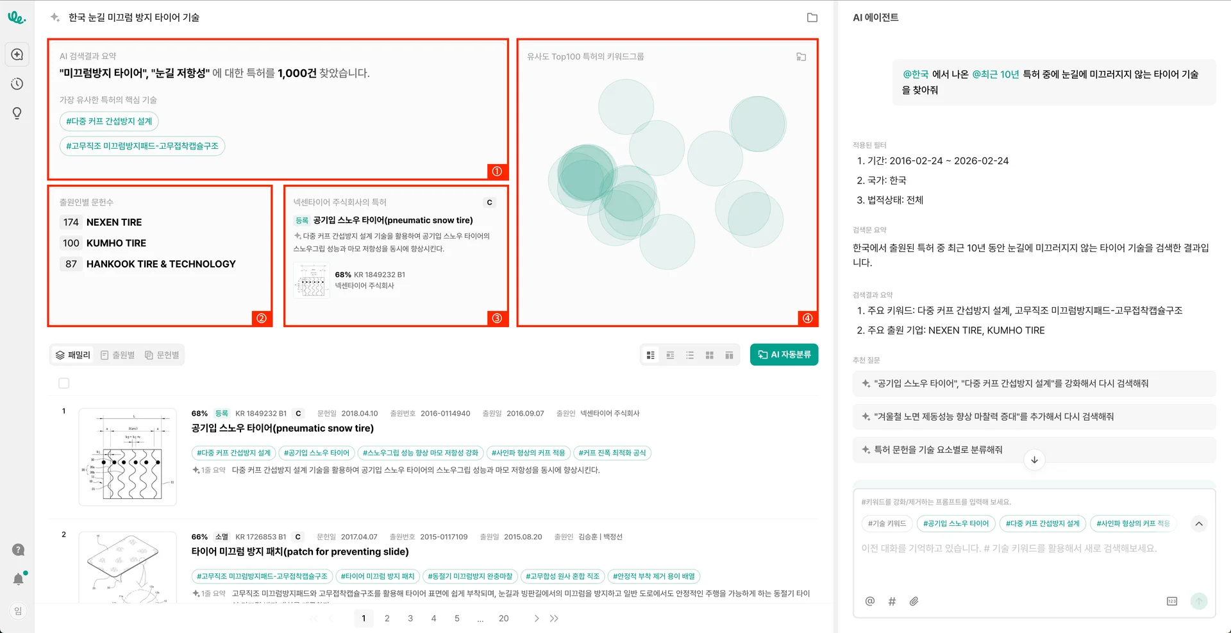Click the 123 number icon in the prompt box
Screen dimensions: 1231x633
pos(1172,601)
